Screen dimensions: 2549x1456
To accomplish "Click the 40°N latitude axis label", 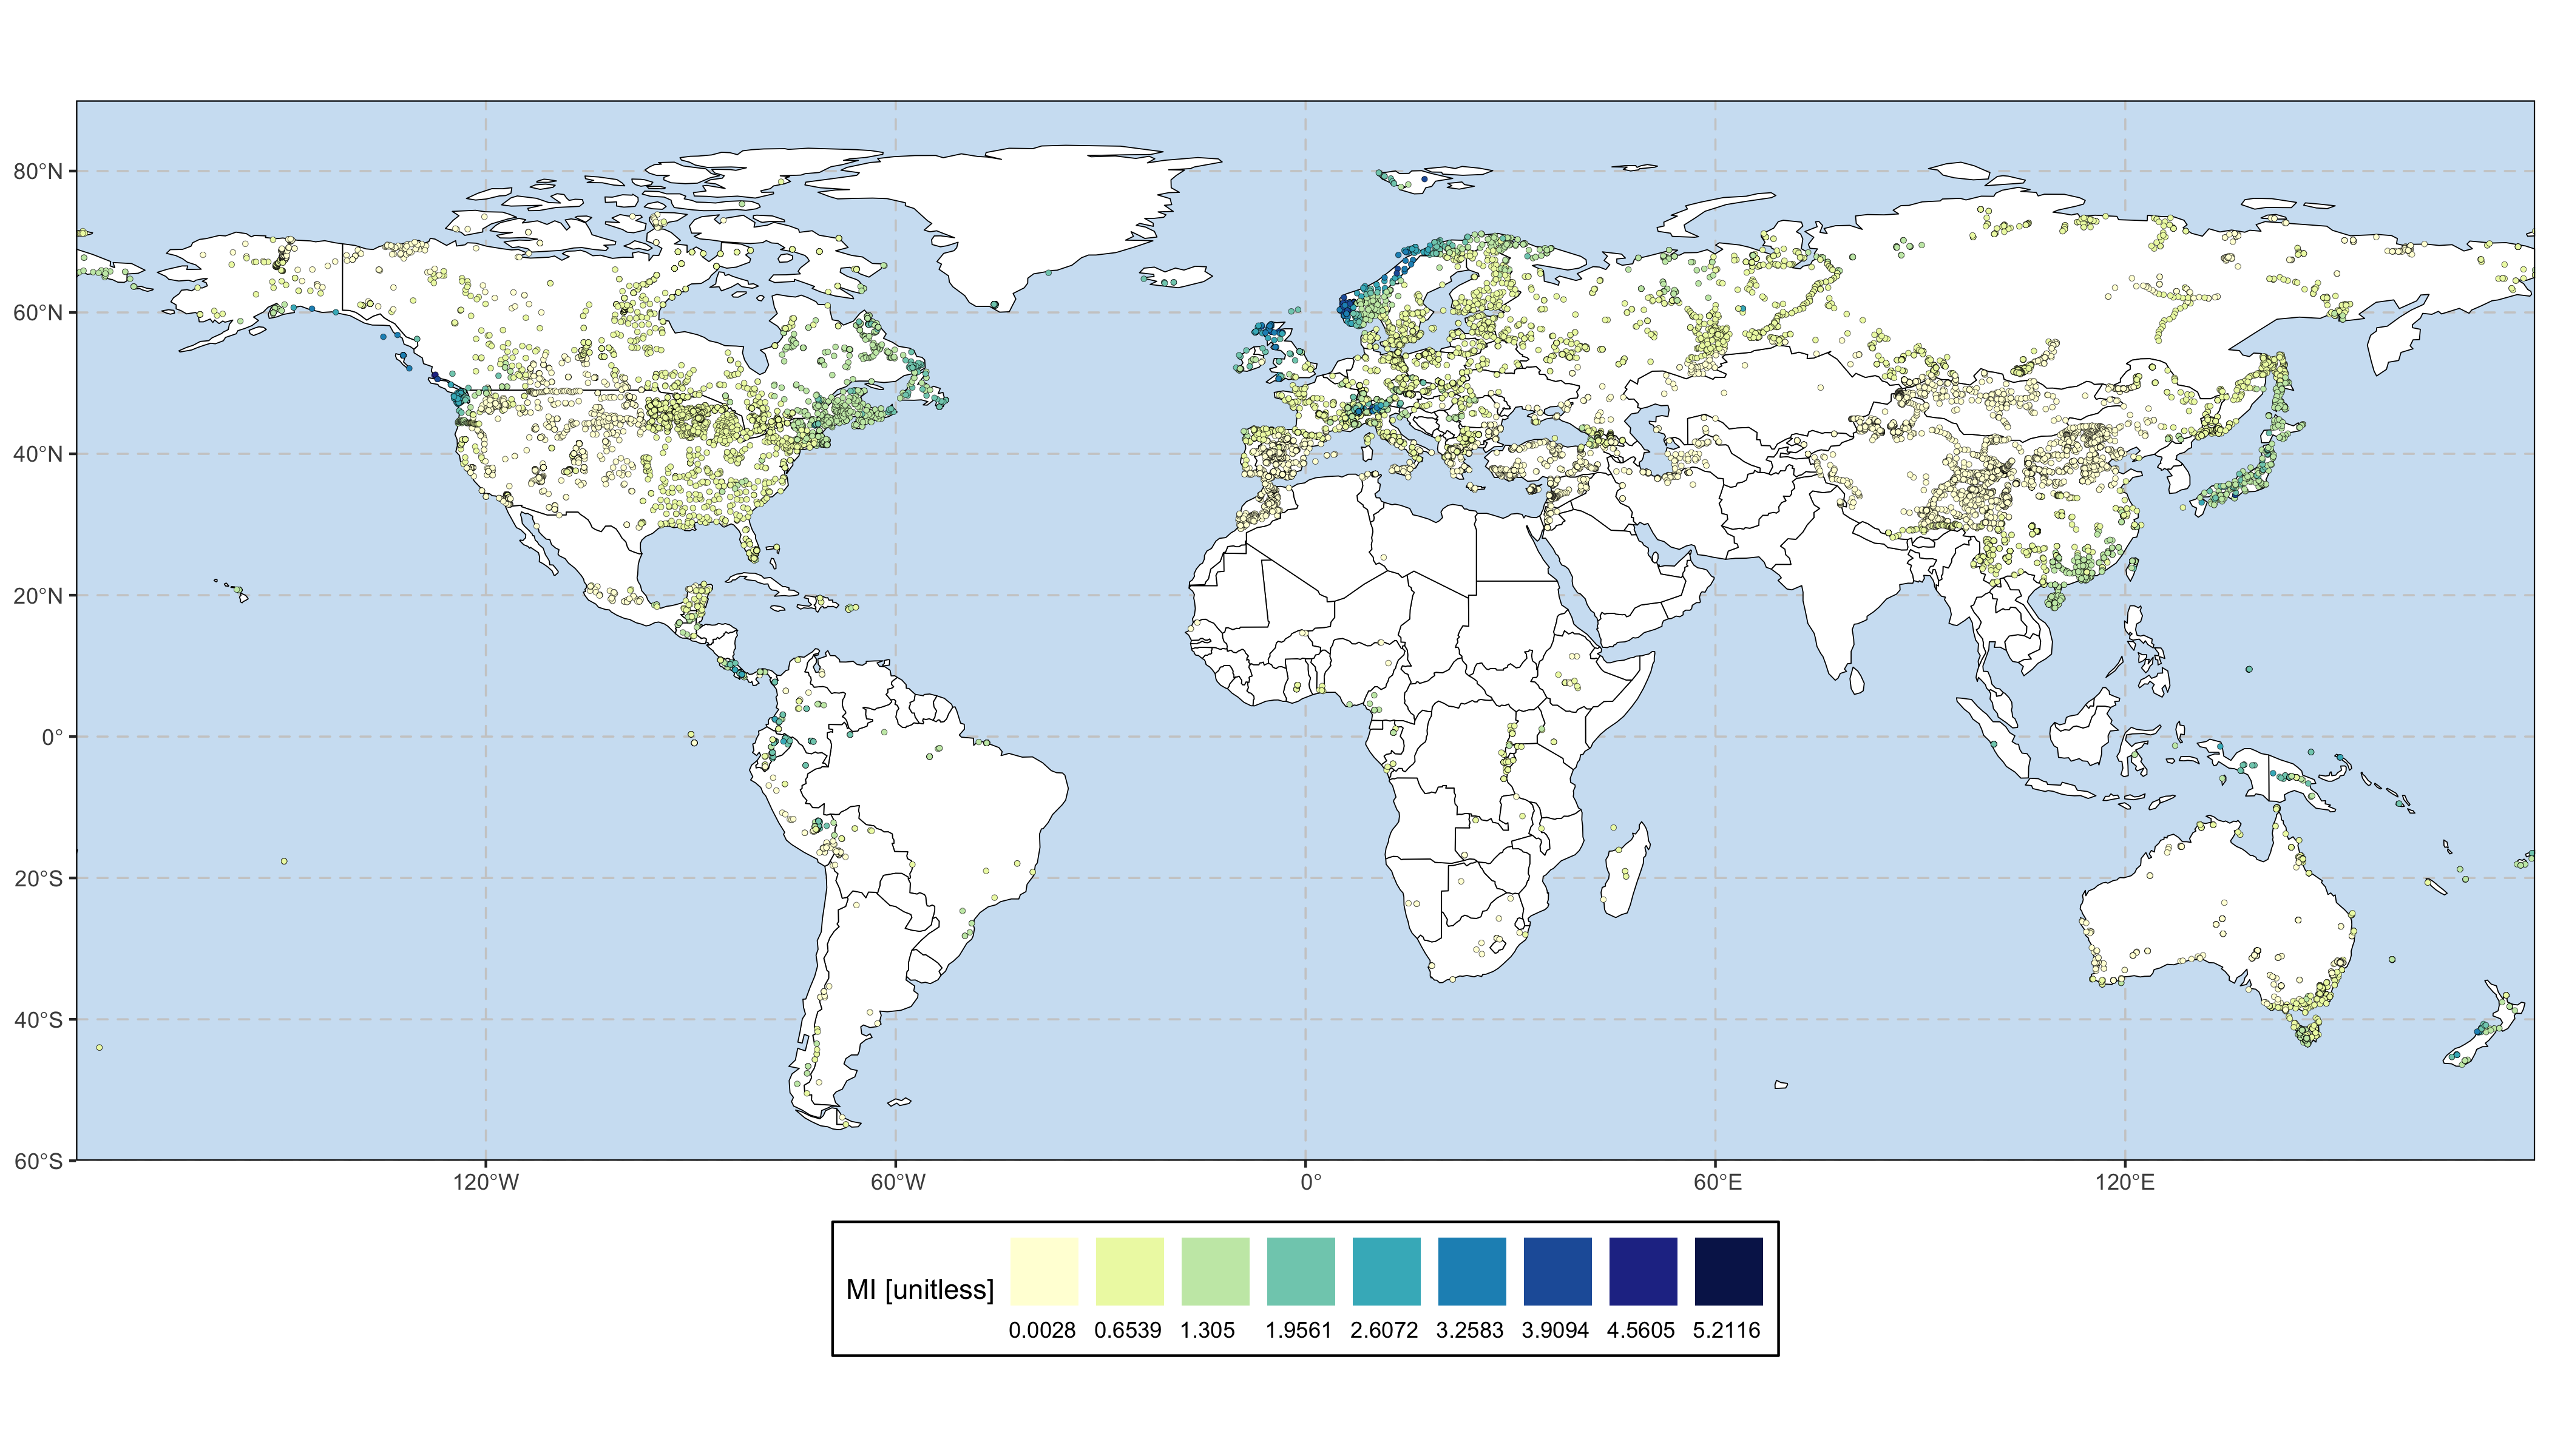I will pos(38,455).
